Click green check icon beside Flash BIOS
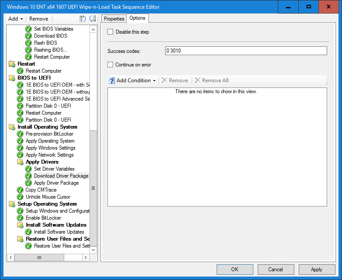Screen dimensions: 342x280 [x=28, y=43]
